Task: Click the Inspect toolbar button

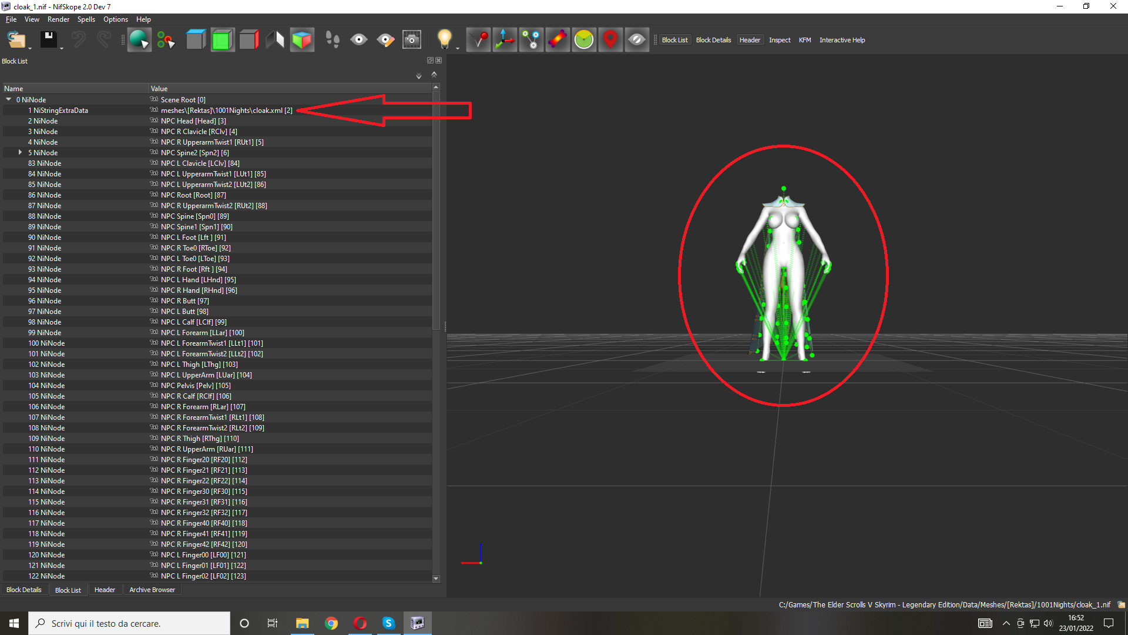Action: point(780,40)
